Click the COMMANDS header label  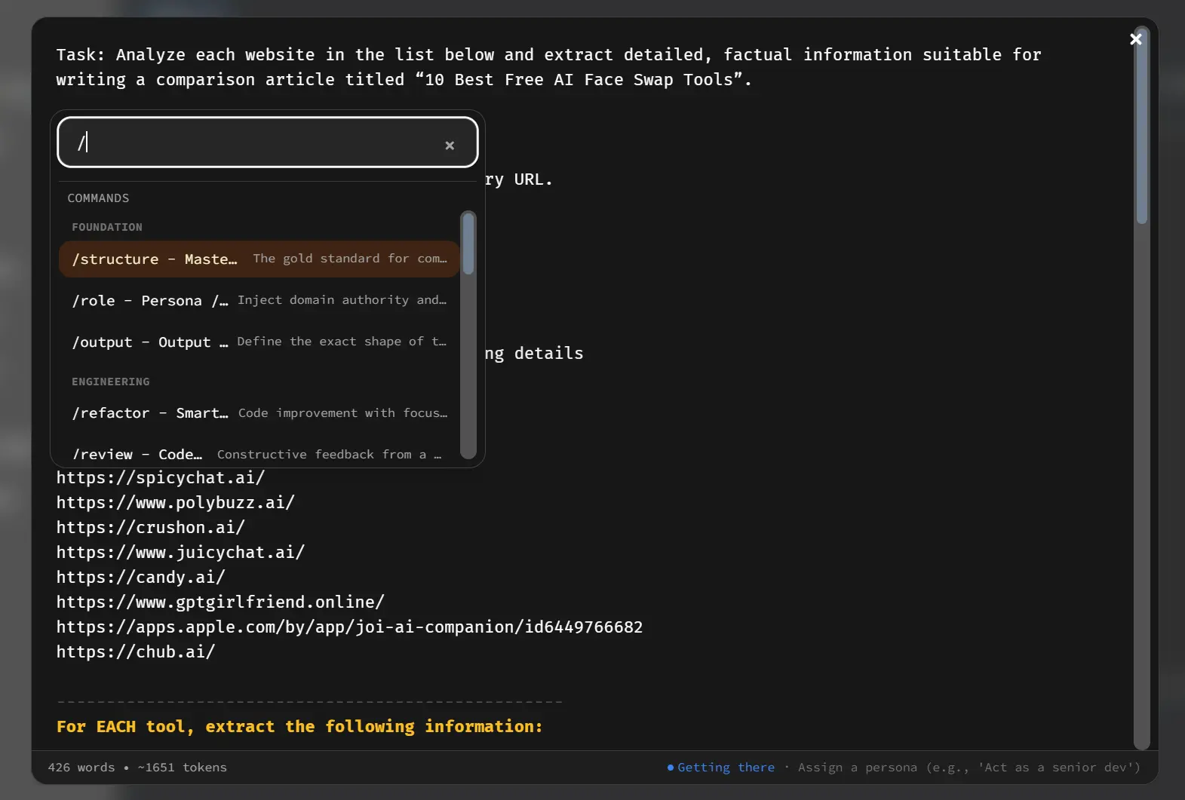pos(98,198)
